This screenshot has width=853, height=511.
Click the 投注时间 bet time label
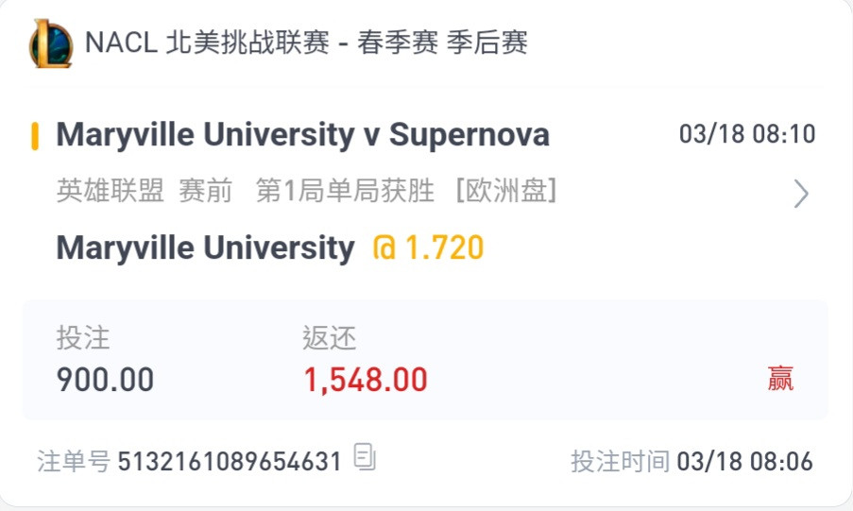pyautogui.click(x=621, y=462)
